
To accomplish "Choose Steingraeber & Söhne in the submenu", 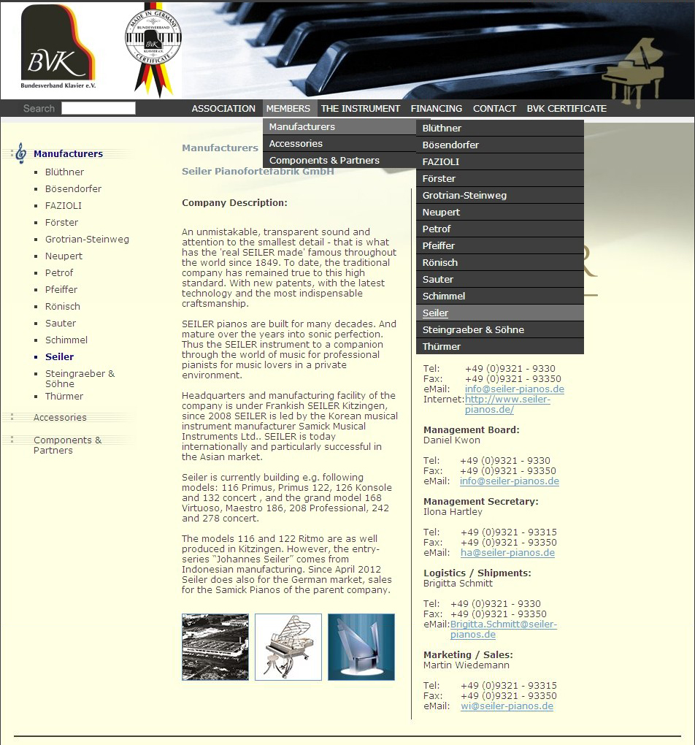I will coord(473,330).
